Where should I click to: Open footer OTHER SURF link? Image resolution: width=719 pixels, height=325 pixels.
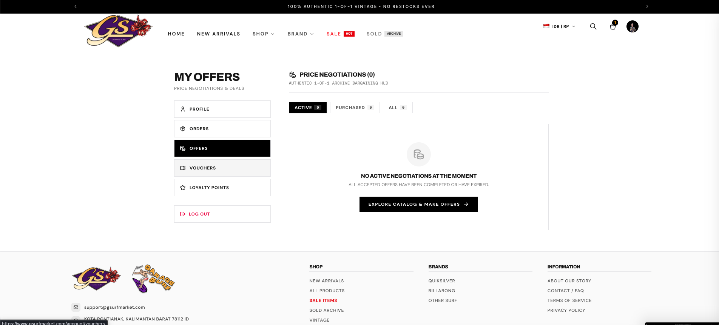click(443, 300)
